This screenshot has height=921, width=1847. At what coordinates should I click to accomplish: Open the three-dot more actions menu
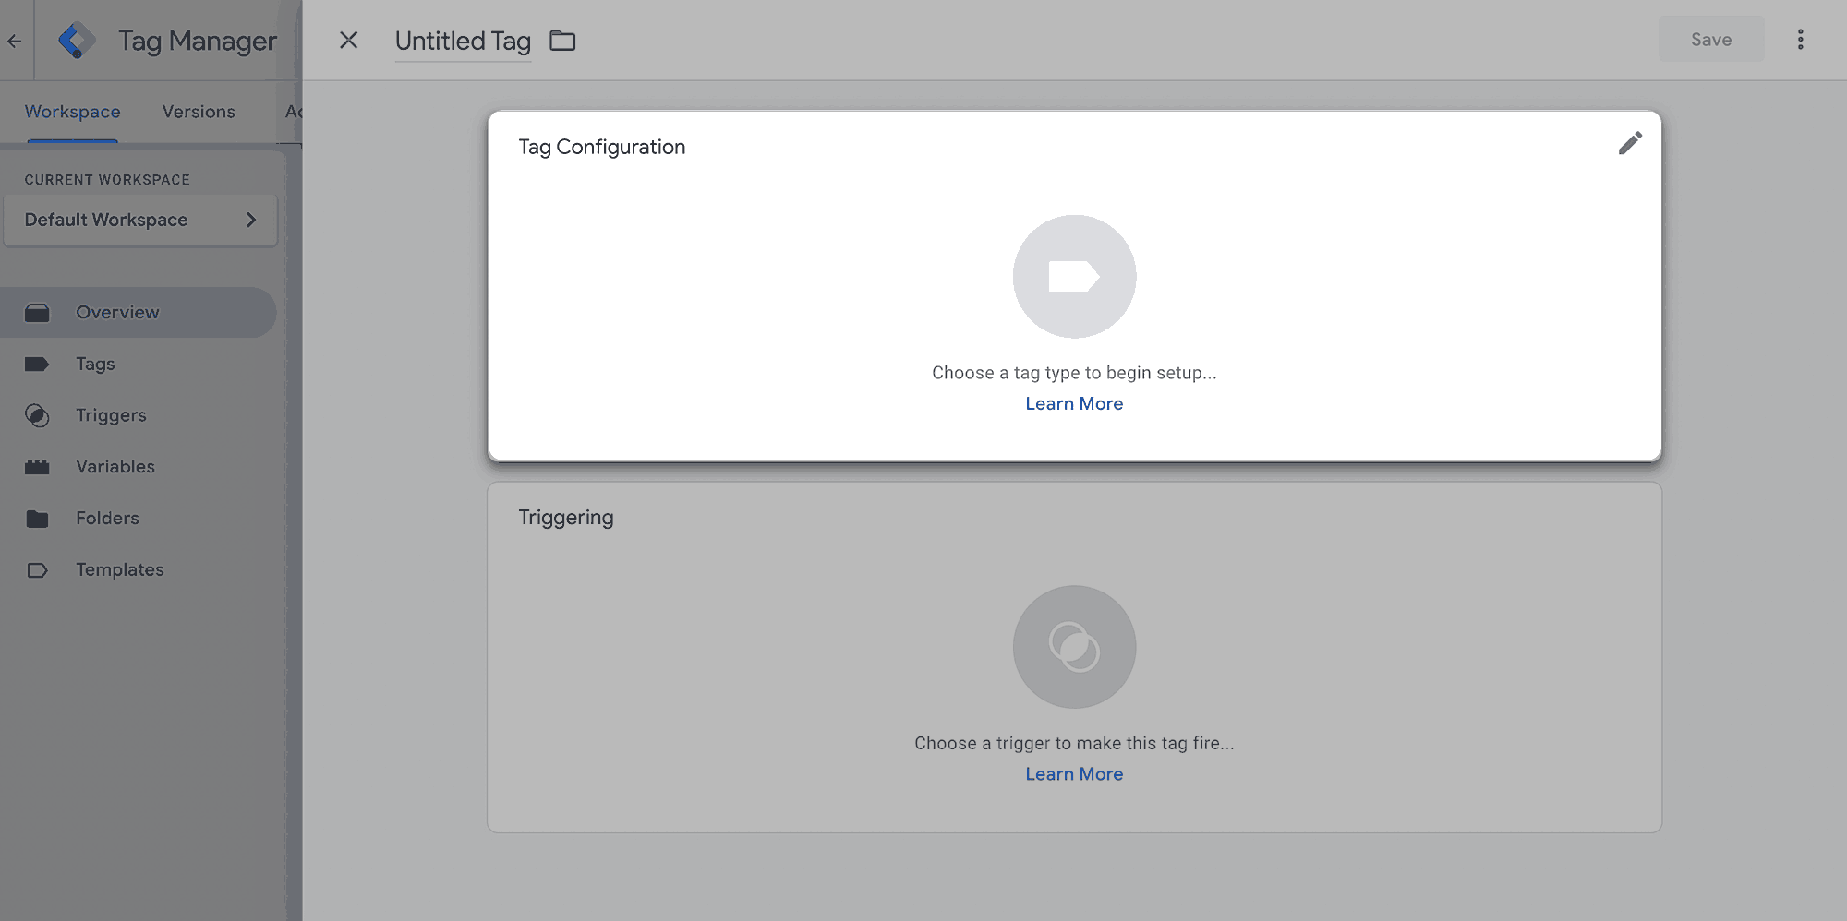1800,40
